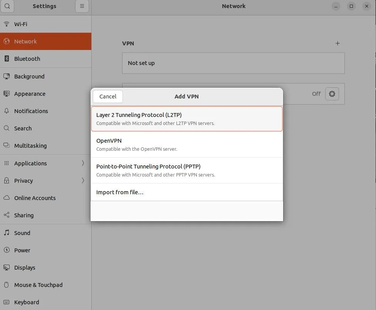Click the Bluetooth icon in sidebar
This screenshot has width=376, height=310.
click(7, 58)
